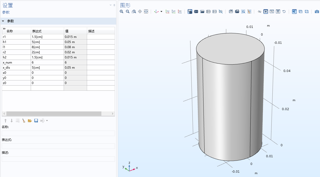Toggle wireframe rendering
320x177 pixels.
[x=307, y=12]
